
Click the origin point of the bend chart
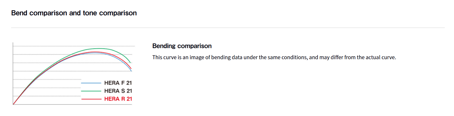click(13, 104)
